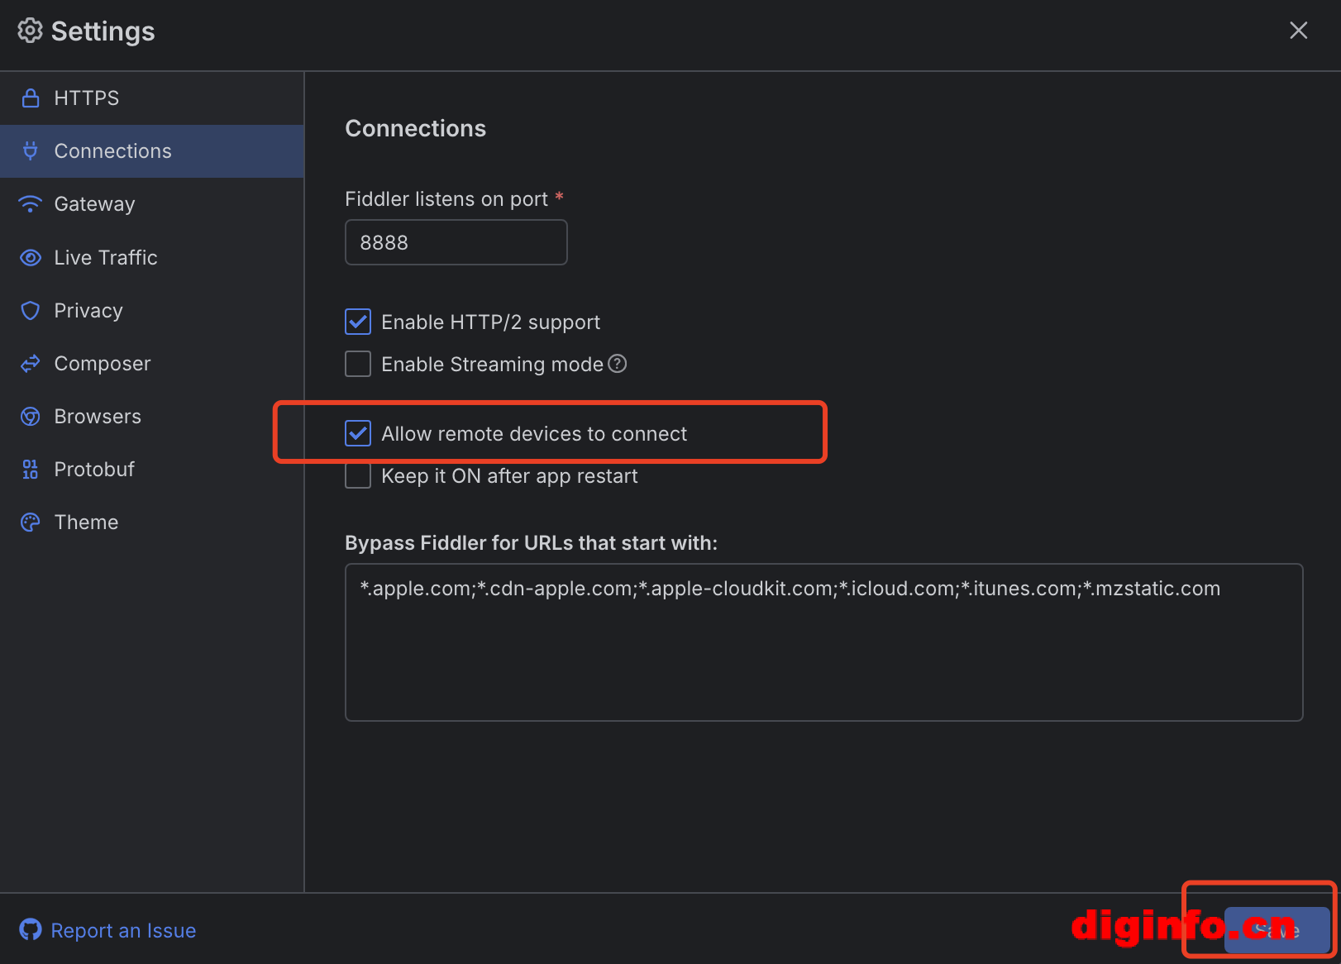The image size is (1341, 964).
Task: Open the HTTPS settings tab
Action: 152,98
